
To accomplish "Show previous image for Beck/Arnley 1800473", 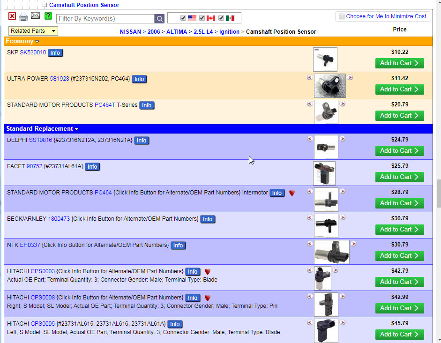I will tap(310, 217).
